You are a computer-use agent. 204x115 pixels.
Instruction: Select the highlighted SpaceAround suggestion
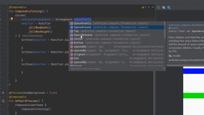tap(116, 27)
